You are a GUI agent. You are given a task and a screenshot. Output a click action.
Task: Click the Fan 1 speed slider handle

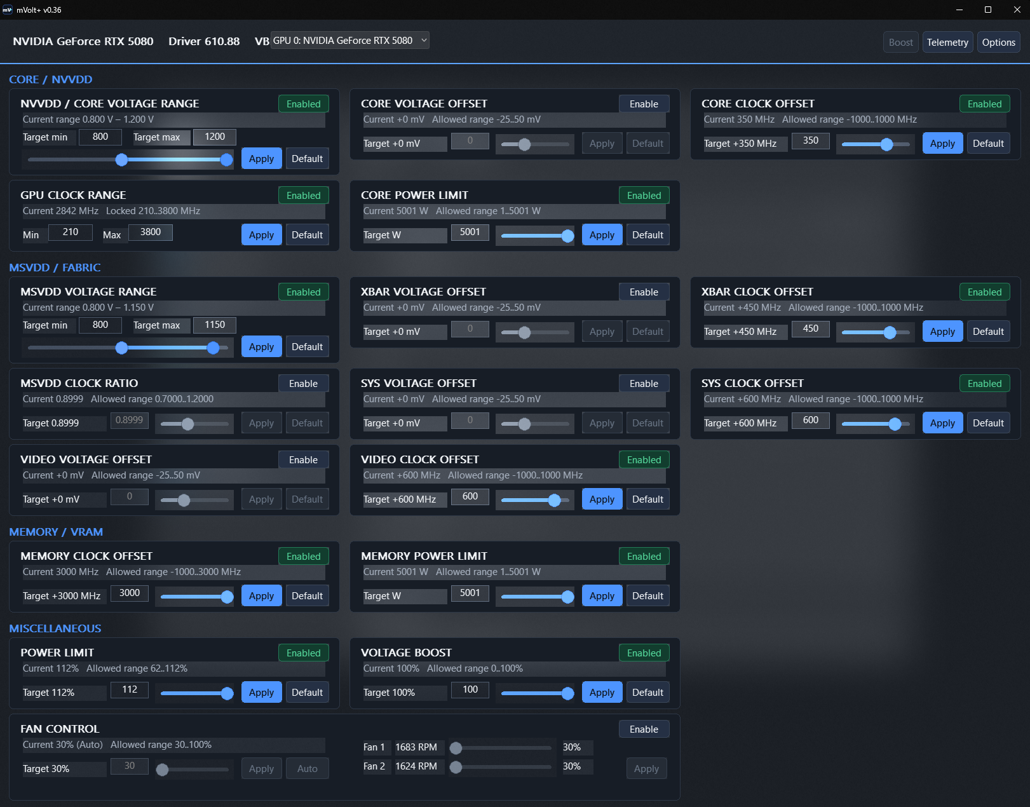pos(456,748)
